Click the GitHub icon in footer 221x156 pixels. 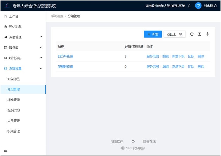tap(133, 141)
